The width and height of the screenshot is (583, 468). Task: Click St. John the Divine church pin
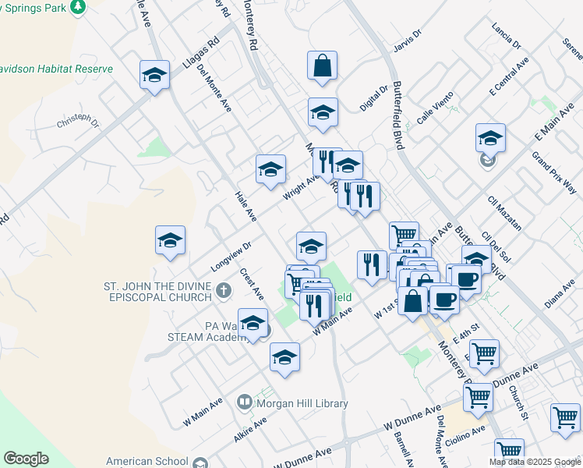224,290
